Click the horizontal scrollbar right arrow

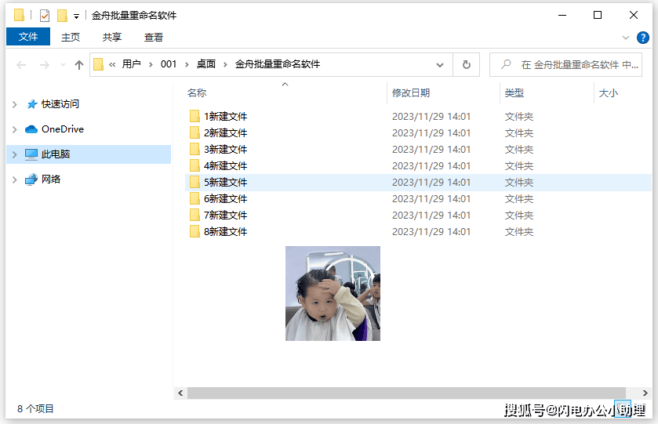tap(645, 393)
